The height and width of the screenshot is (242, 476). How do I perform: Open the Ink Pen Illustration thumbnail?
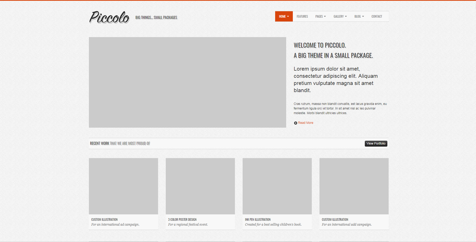coord(277,186)
